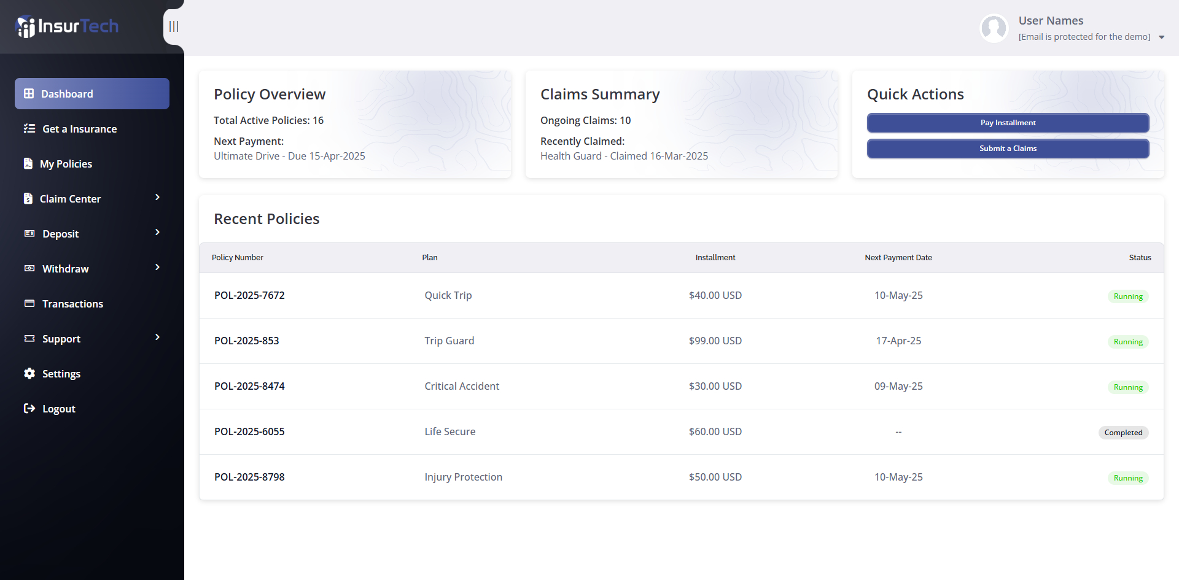The height and width of the screenshot is (580, 1179).
Task: Go to My Policies menu item
Action: click(x=66, y=164)
